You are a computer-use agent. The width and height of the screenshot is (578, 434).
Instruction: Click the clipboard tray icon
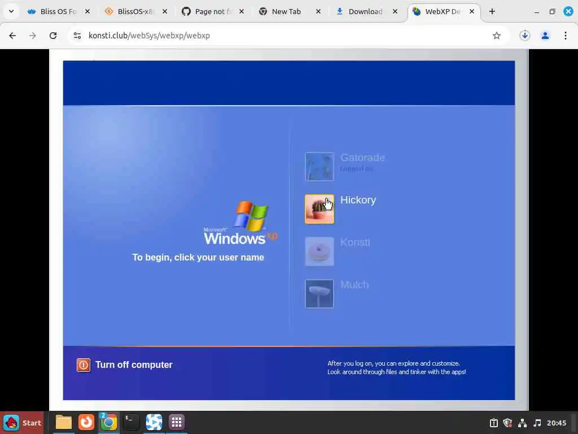pos(493,423)
